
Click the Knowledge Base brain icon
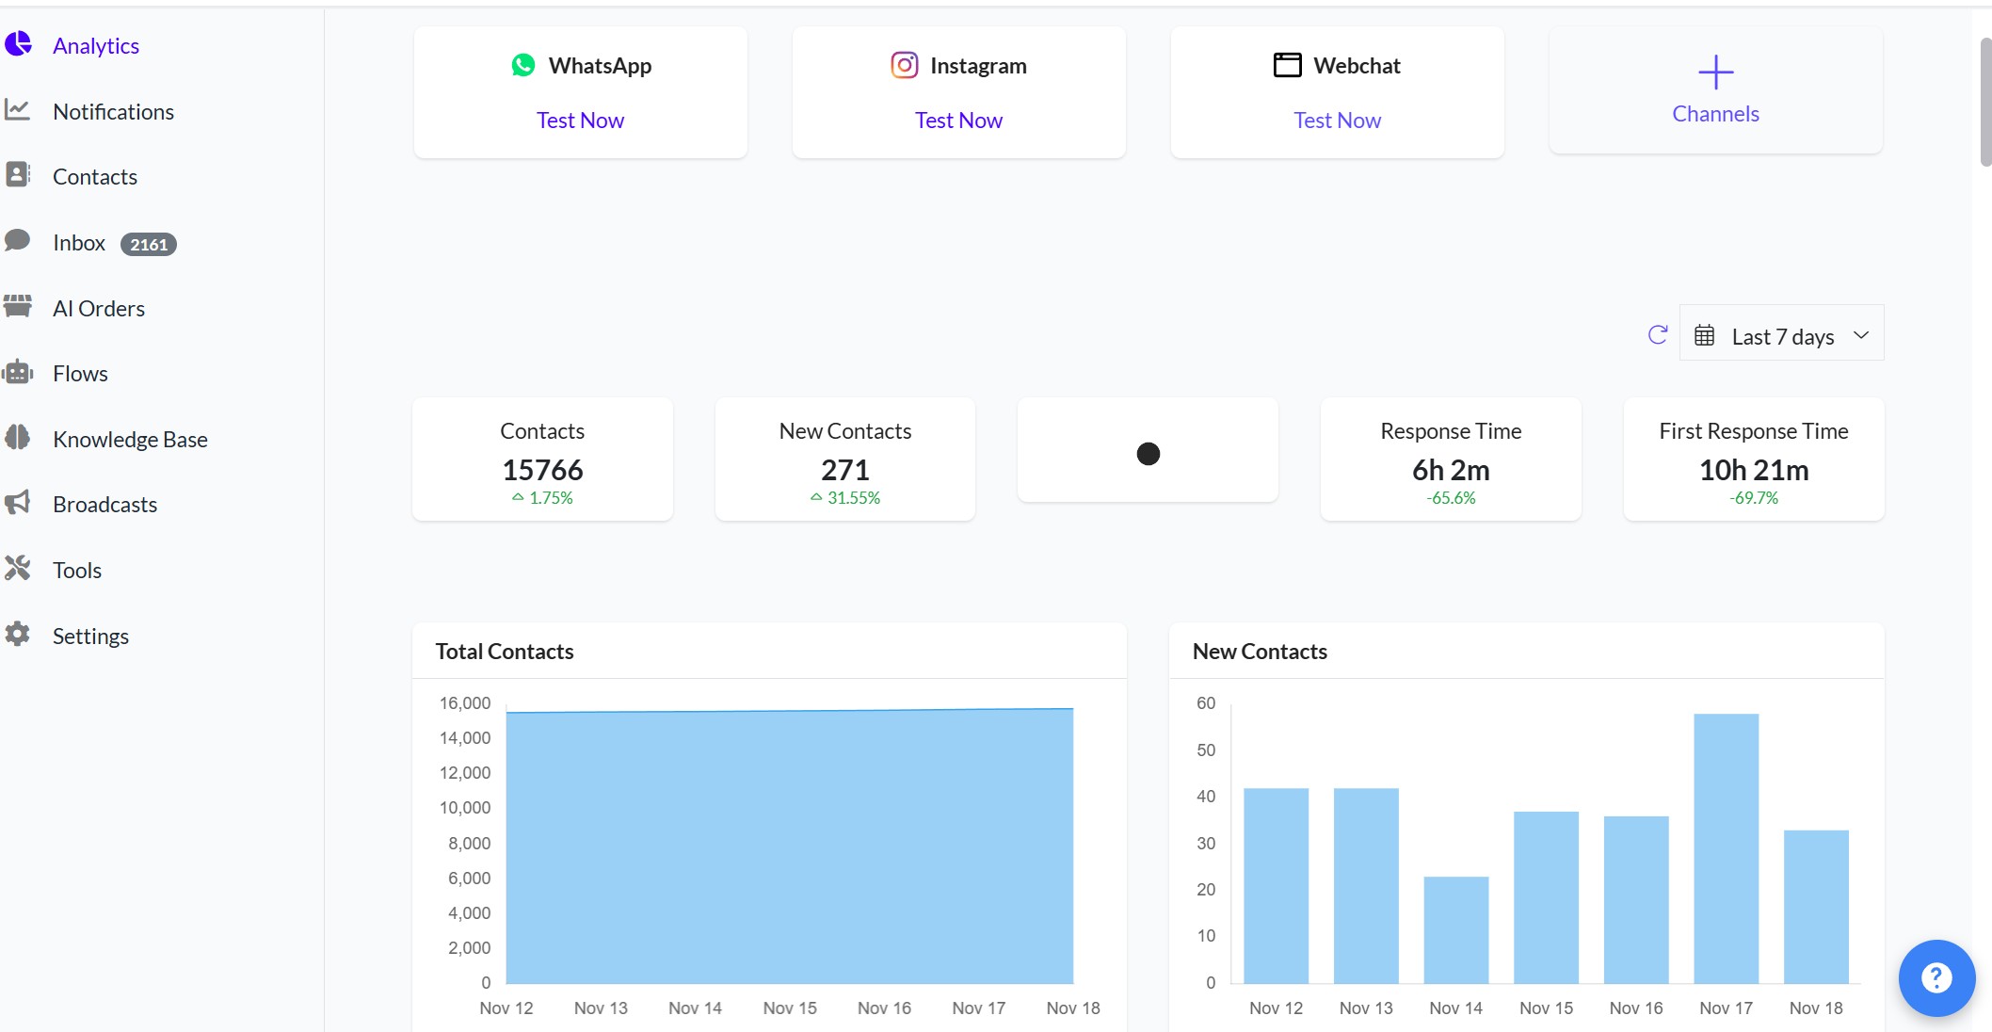point(18,437)
